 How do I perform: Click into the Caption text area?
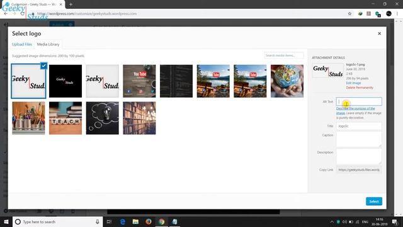click(x=359, y=139)
